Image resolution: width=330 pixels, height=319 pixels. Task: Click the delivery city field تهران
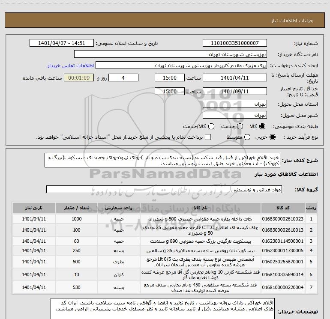pos(235,115)
